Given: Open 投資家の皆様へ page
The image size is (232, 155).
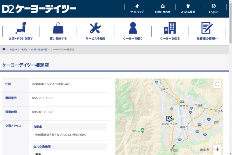Looking at the screenshot, I should (207, 31).
